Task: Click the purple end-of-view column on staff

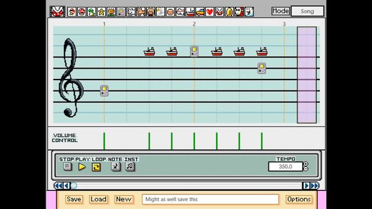Action: tap(307, 75)
